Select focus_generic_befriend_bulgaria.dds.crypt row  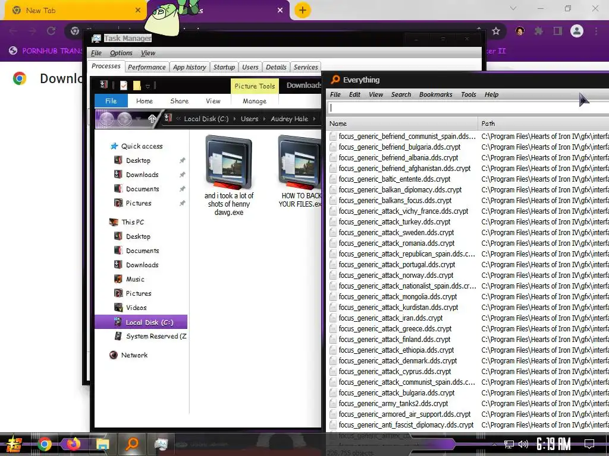[x=467, y=147]
